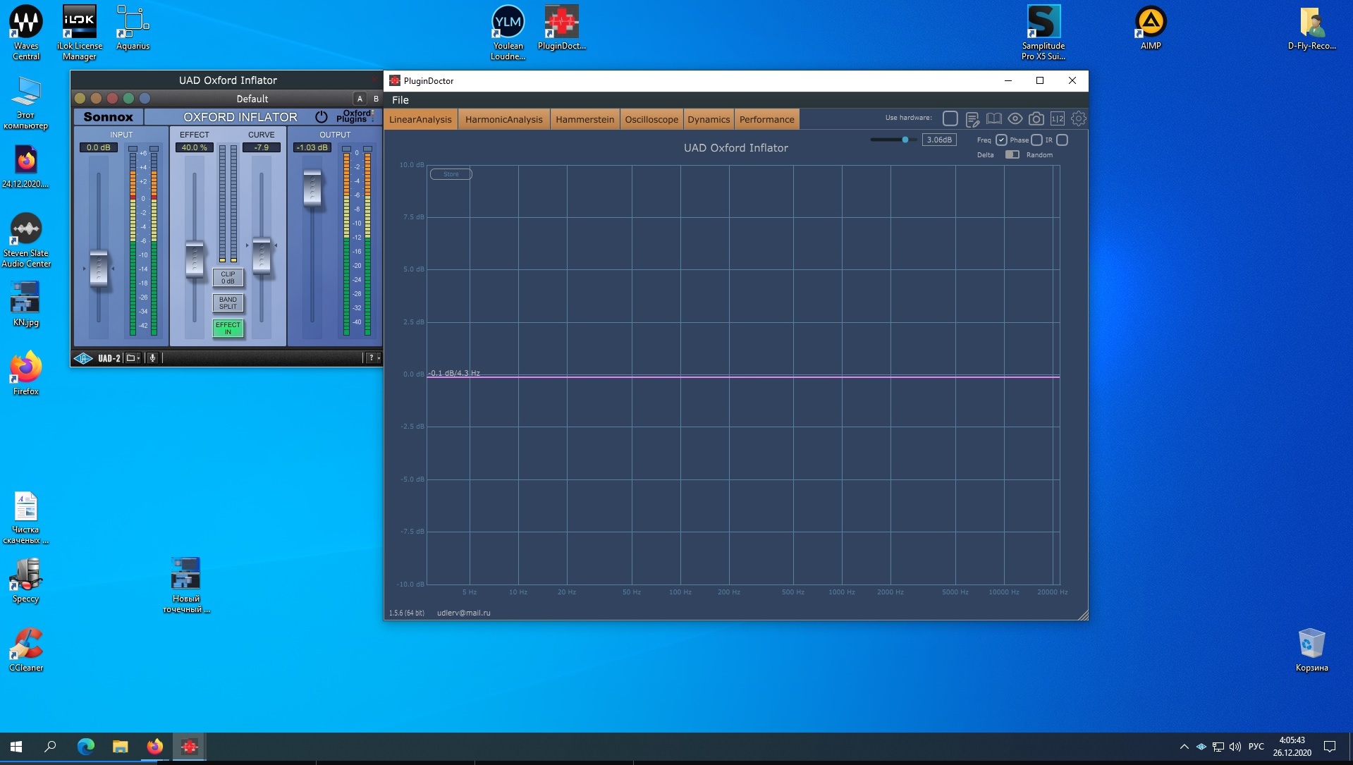Viewport: 1353px width, 765px height.
Task: Click the 1|2 channel icon
Action: click(x=1057, y=118)
